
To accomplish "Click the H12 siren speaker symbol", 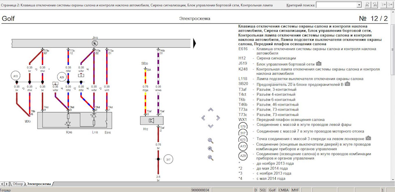I will tap(151, 121).
